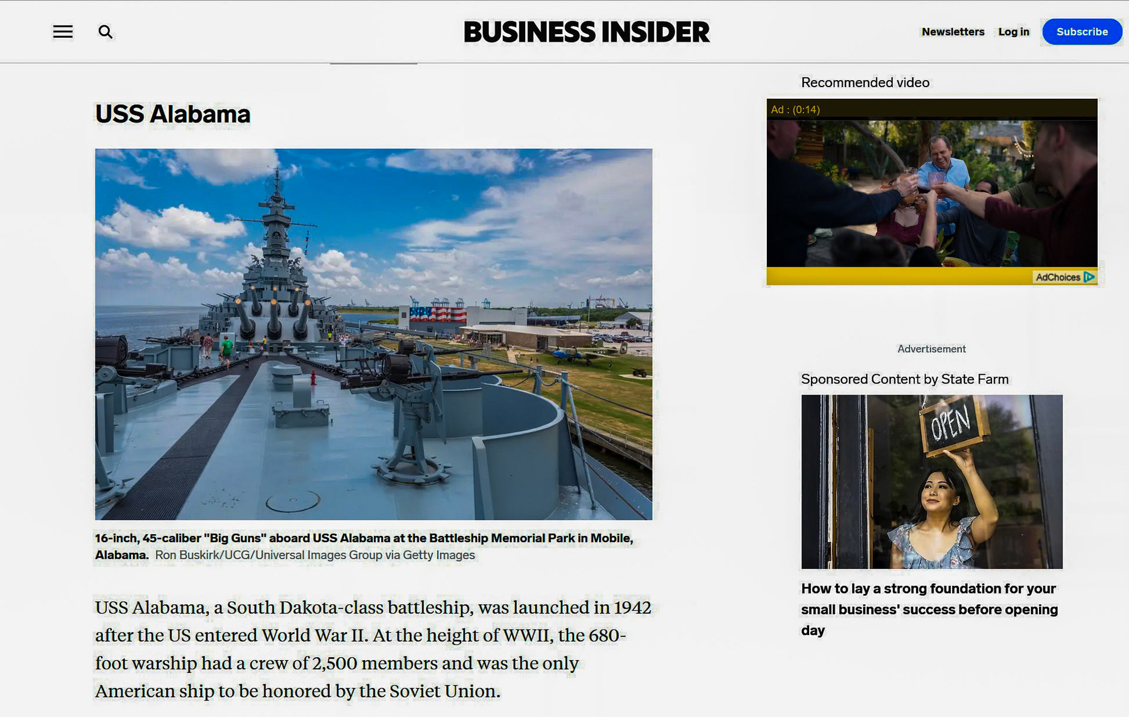The height and width of the screenshot is (717, 1129).
Task: Click the Sponsored Content by State Farm label
Action: coord(904,379)
